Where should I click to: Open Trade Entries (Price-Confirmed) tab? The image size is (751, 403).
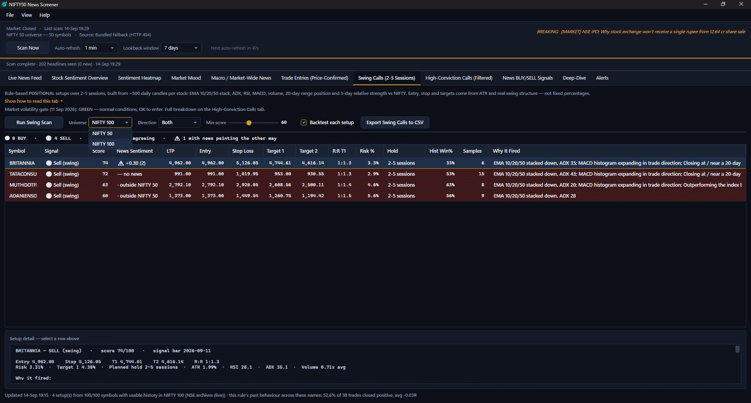[314, 78]
